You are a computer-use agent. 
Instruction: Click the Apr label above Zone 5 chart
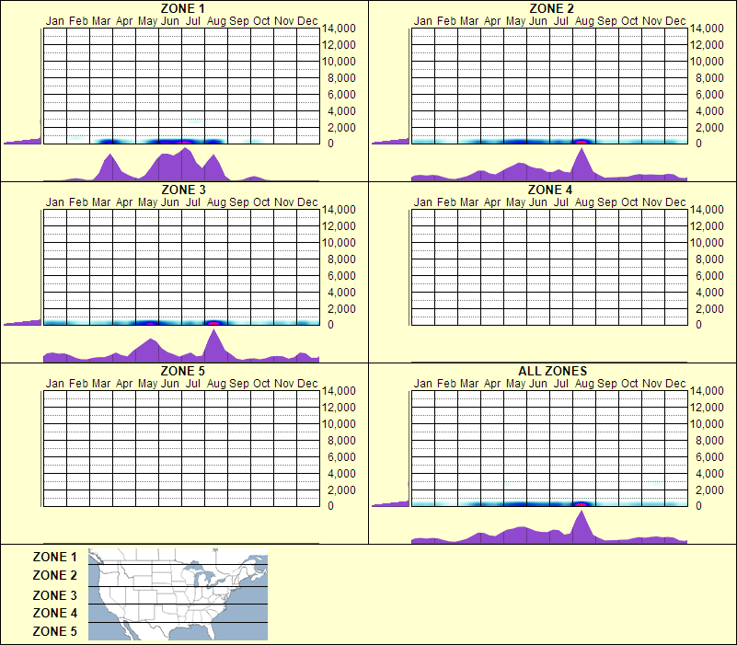click(x=124, y=384)
